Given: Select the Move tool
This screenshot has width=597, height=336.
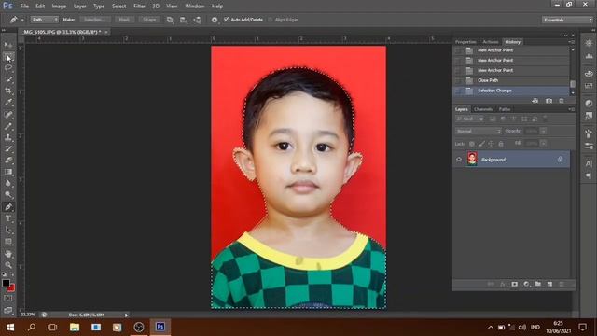Looking at the screenshot, I should click(8, 45).
